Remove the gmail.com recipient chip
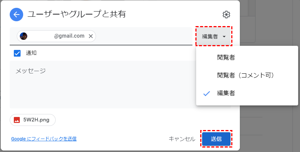300x152 pixels. point(91,36)
